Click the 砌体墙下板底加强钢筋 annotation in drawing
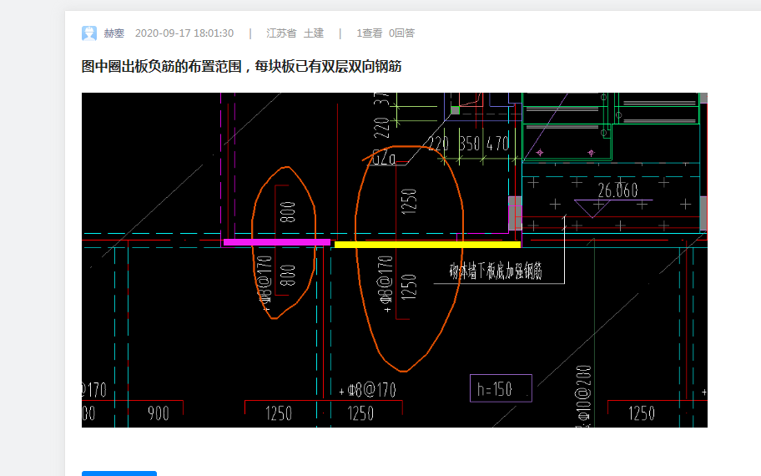Viewport: 761px width, 476px height. [496, 271]
